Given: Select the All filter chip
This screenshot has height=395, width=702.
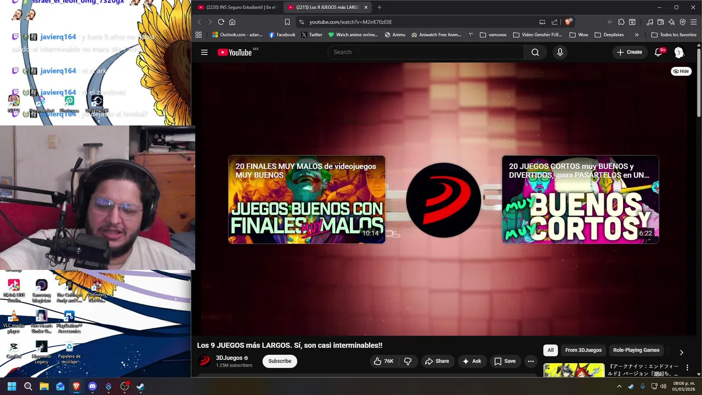Looking at the screenshot, I should click(550, 350).
